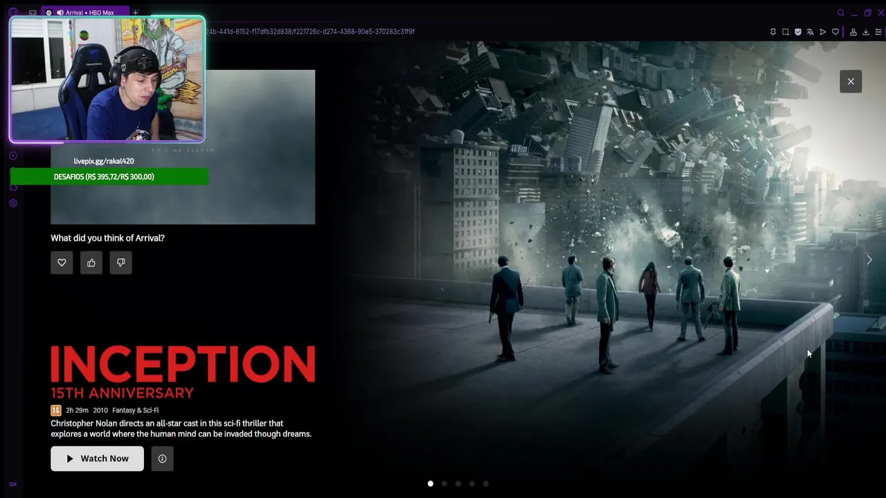Viewport: 886px width, 498px height.
Task: Select the third carousel dot
Action: (458, 483)
